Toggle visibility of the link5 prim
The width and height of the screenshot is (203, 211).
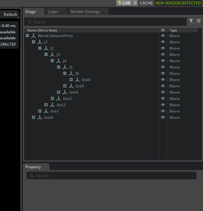coord(163,86)
